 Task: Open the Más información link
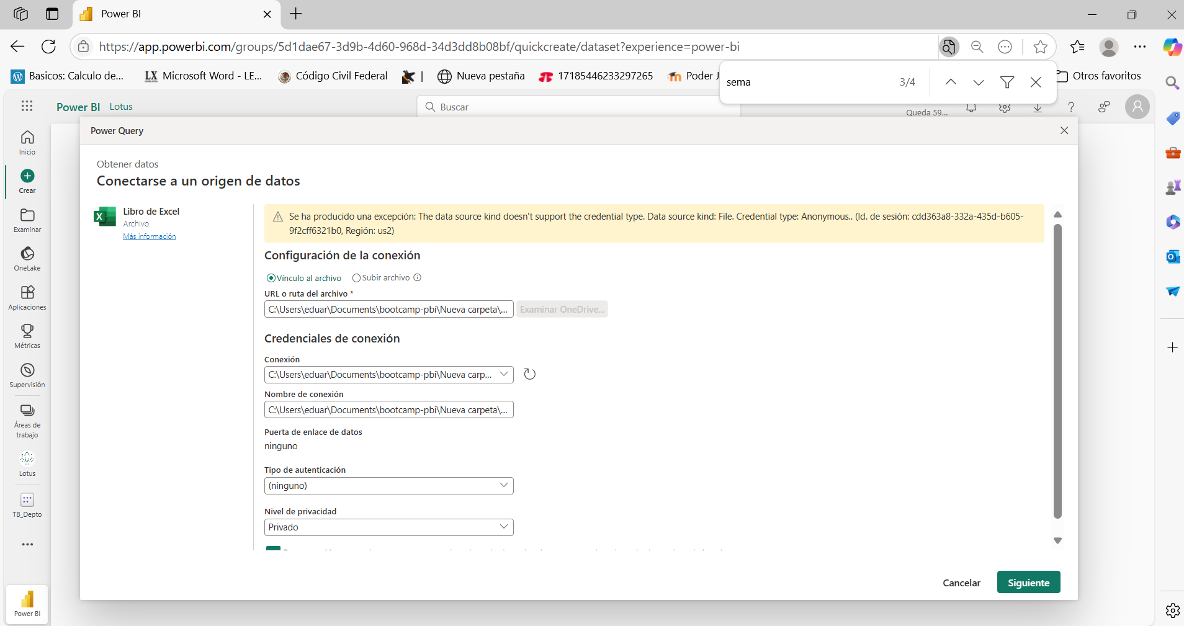click(x=150, y=236)
